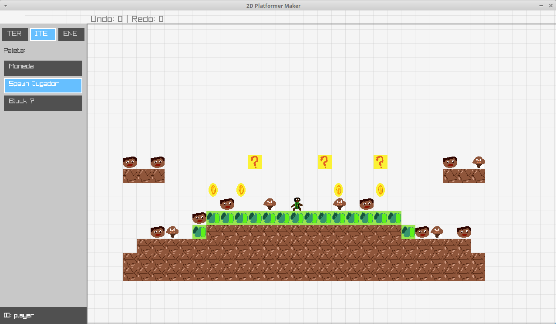Image resolution: width=556 pixels, height=324 pixels.
Task: Select the Block ? palette entry
Action: pos(43,103)
